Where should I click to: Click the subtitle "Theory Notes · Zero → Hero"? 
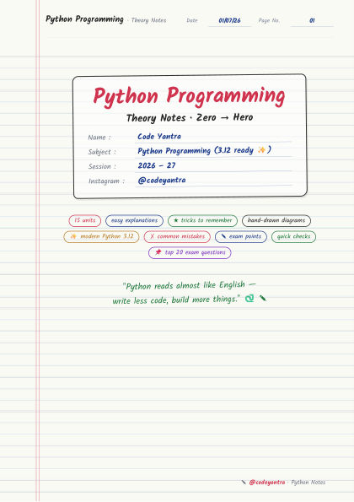click(x=190, y=117)
